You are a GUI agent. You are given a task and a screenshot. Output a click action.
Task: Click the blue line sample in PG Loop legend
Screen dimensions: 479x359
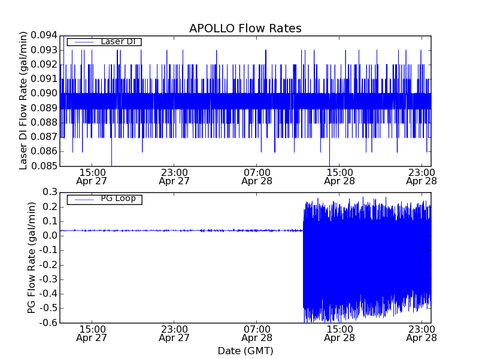pos(83,199)
